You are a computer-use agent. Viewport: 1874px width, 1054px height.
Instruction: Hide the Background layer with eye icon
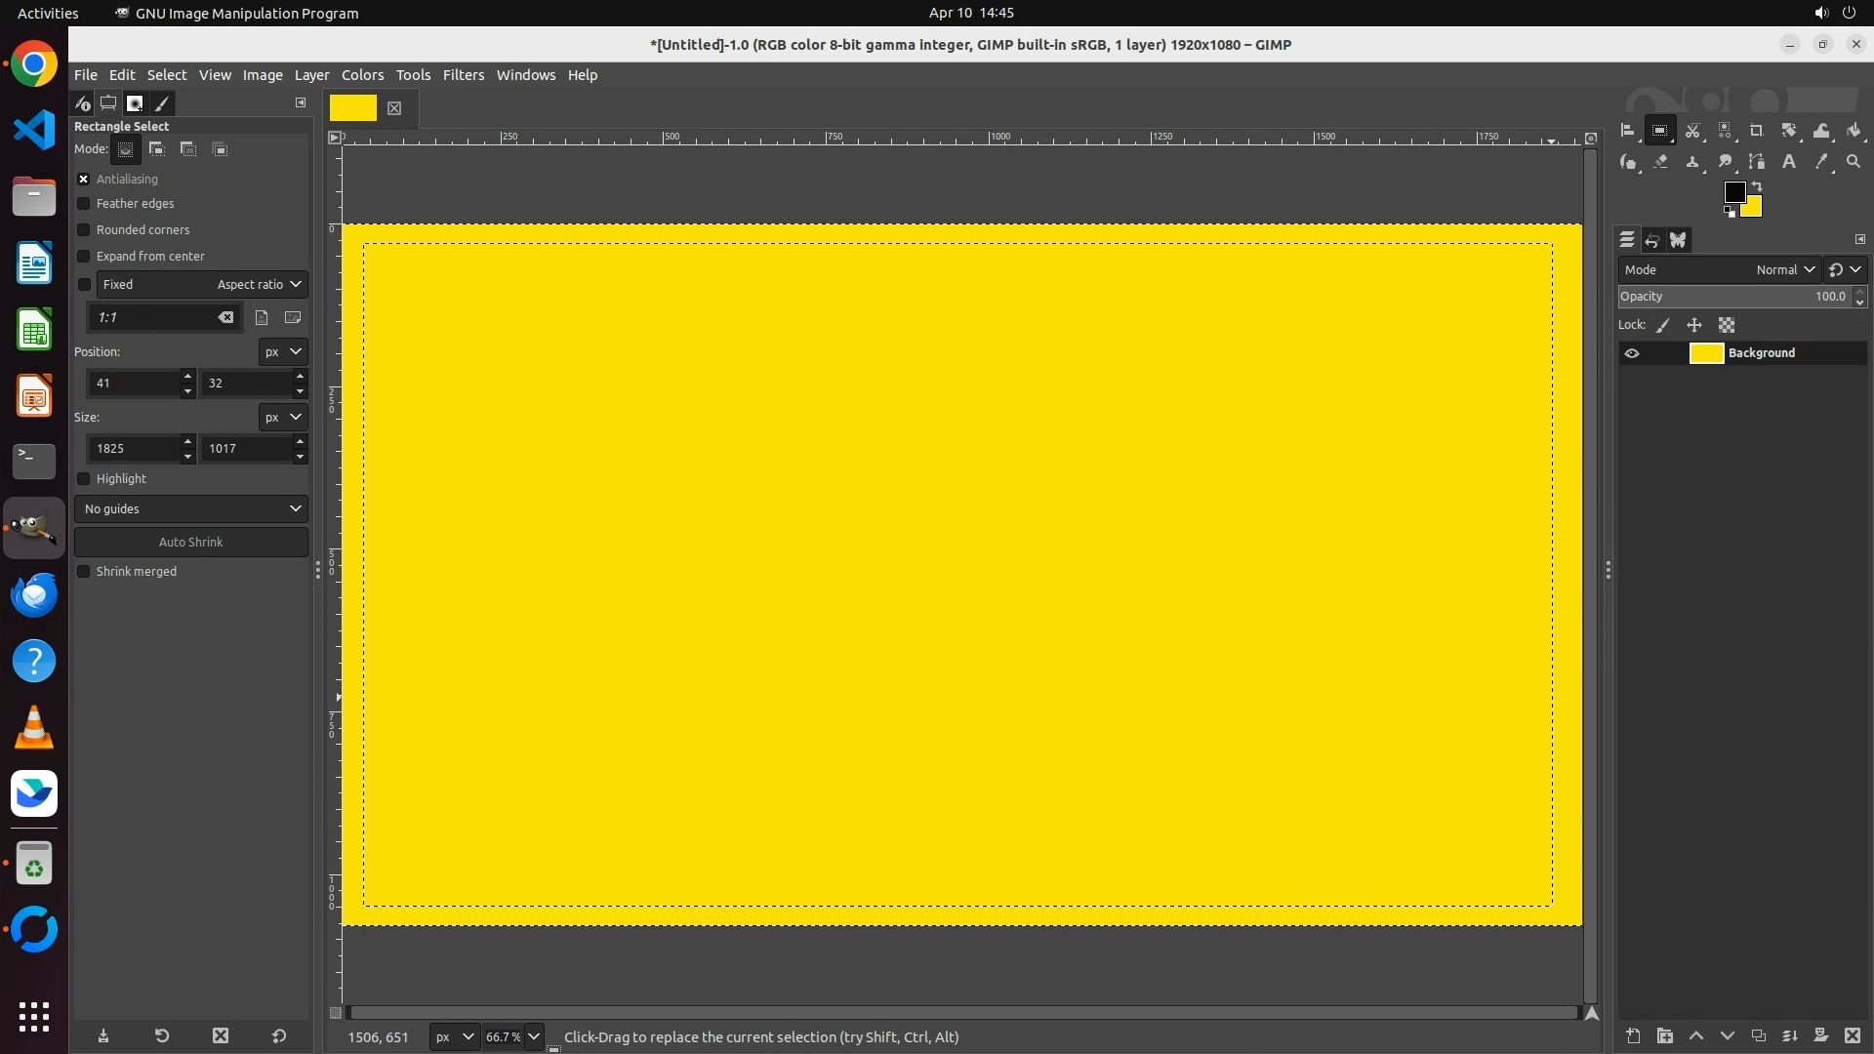[1631, 353]
